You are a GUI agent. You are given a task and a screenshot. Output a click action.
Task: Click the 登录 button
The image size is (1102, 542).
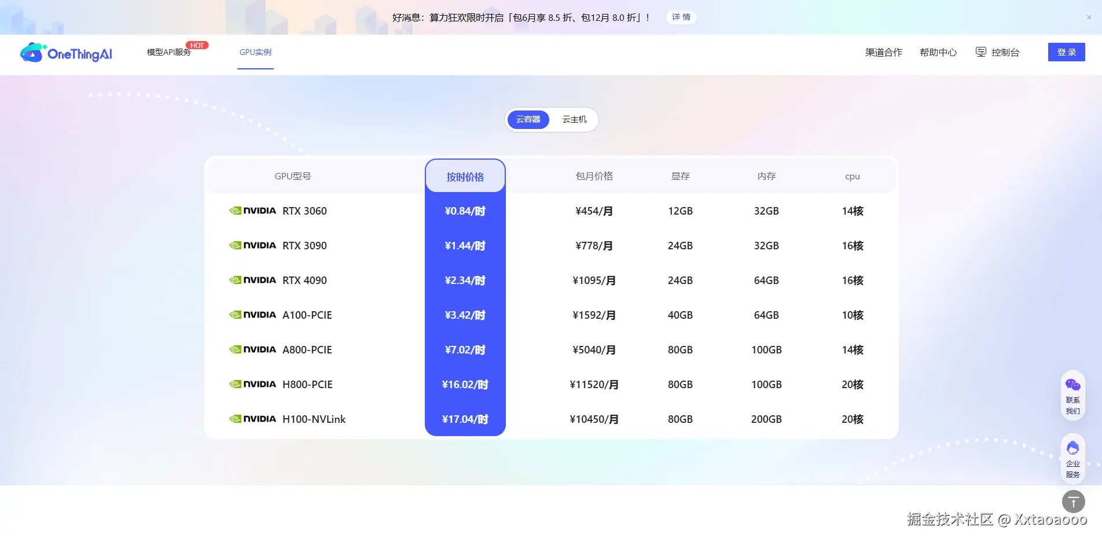pyautogui.click(x=1067, y=52)
